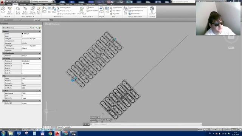Image resolution: width=242 pixels, height=136 pixels.
Task: Switch to the Home ribbon tab
Action: [x=9, y=4]
